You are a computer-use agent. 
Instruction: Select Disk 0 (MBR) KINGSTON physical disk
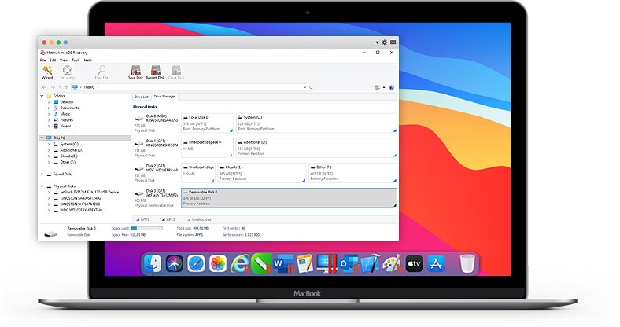coord(157,123)
